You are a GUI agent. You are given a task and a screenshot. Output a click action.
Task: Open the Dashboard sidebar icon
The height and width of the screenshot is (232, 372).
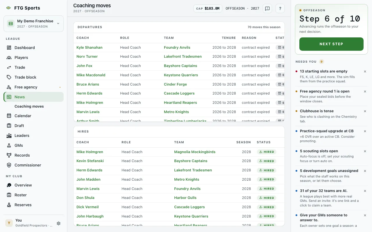(x=9, y=48)
